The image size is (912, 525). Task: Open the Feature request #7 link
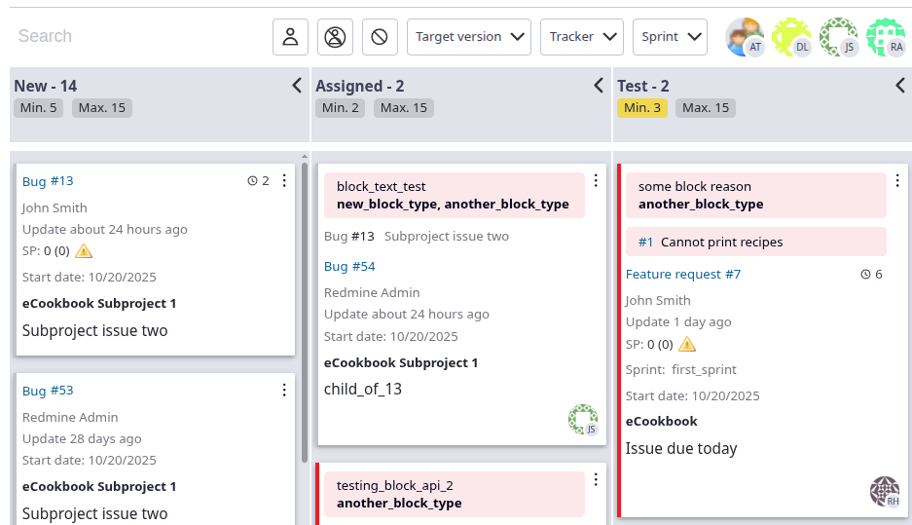pos(682,275)
